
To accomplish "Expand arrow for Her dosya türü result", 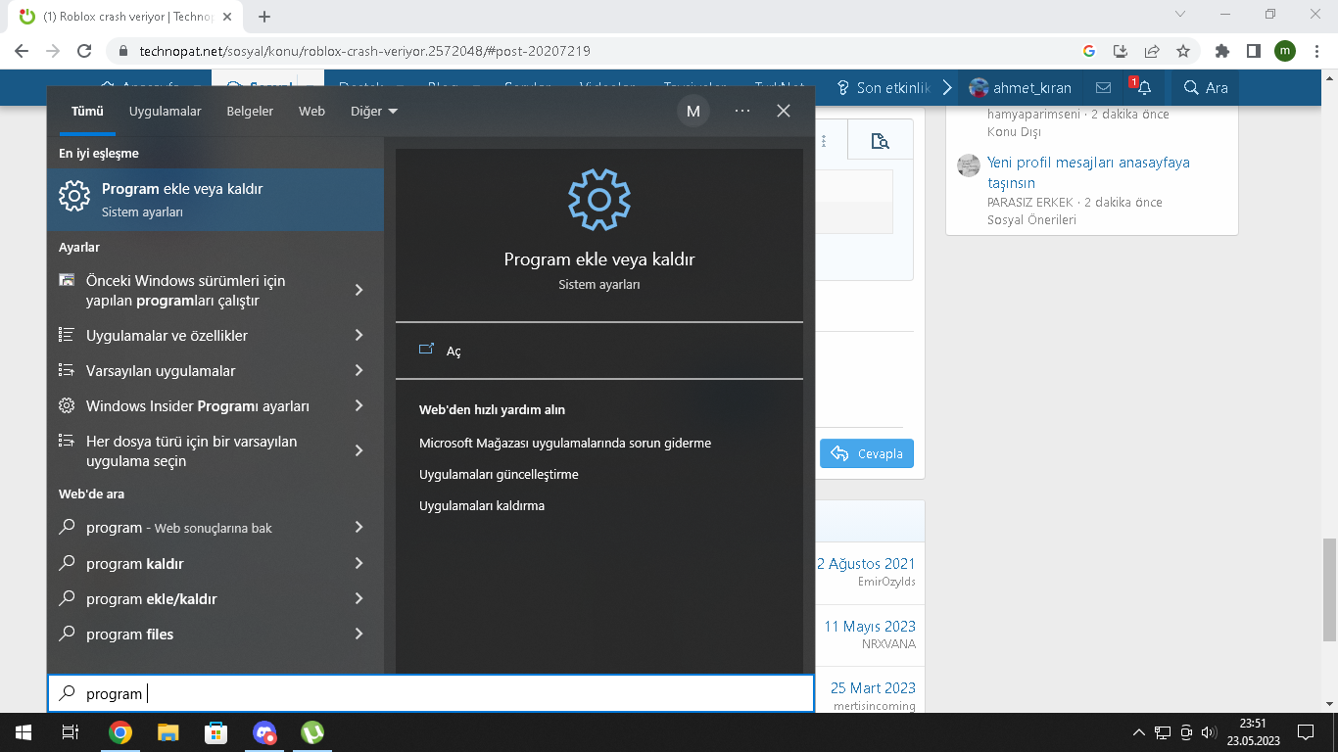I will coord(358,450).
